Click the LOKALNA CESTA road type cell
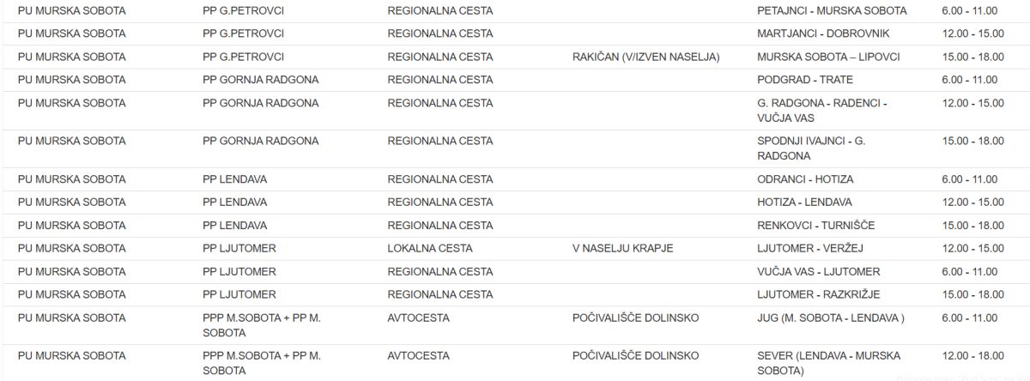This screenshot has height=381, width=1030. point(430,249)
